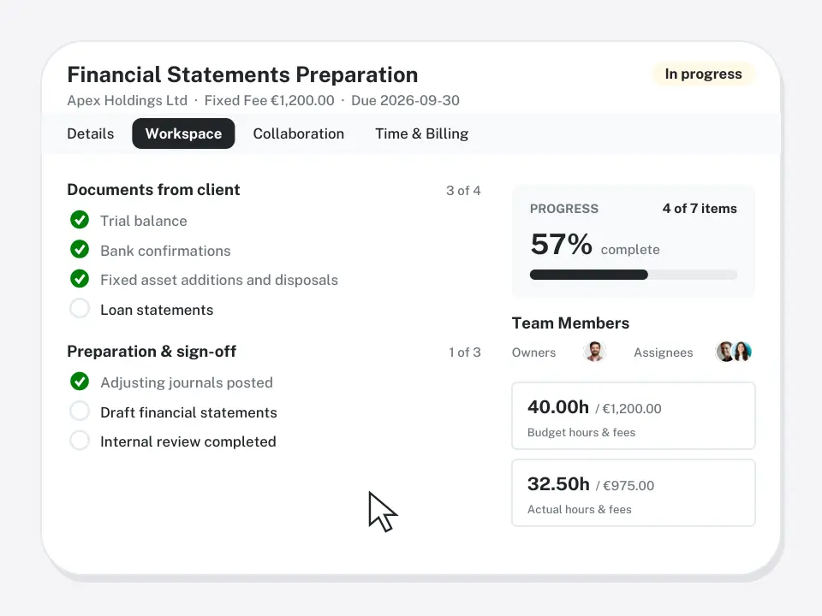Click the owner avatar photo

click(594, 352)
